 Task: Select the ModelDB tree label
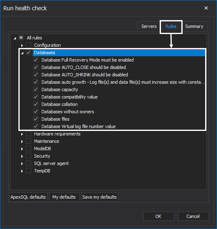pos(43,149)
